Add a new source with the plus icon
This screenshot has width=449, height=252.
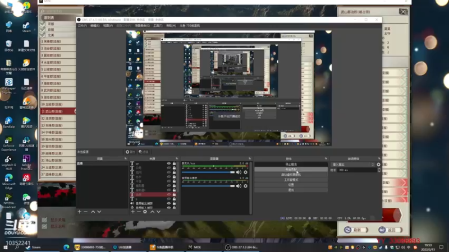tap(132, 212)
